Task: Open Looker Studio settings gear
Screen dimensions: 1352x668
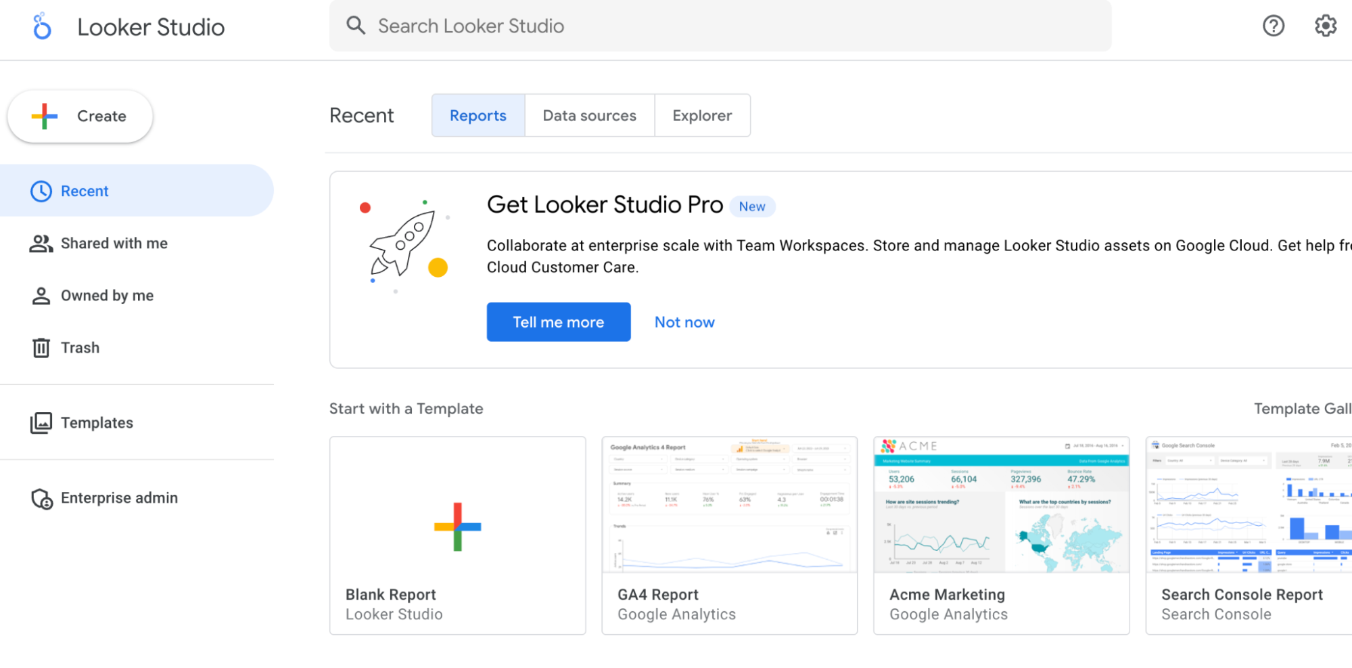Action: 1326,26
